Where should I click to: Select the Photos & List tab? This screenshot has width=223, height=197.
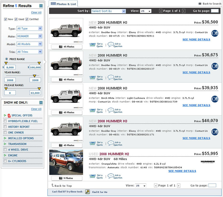coord(63,4)
